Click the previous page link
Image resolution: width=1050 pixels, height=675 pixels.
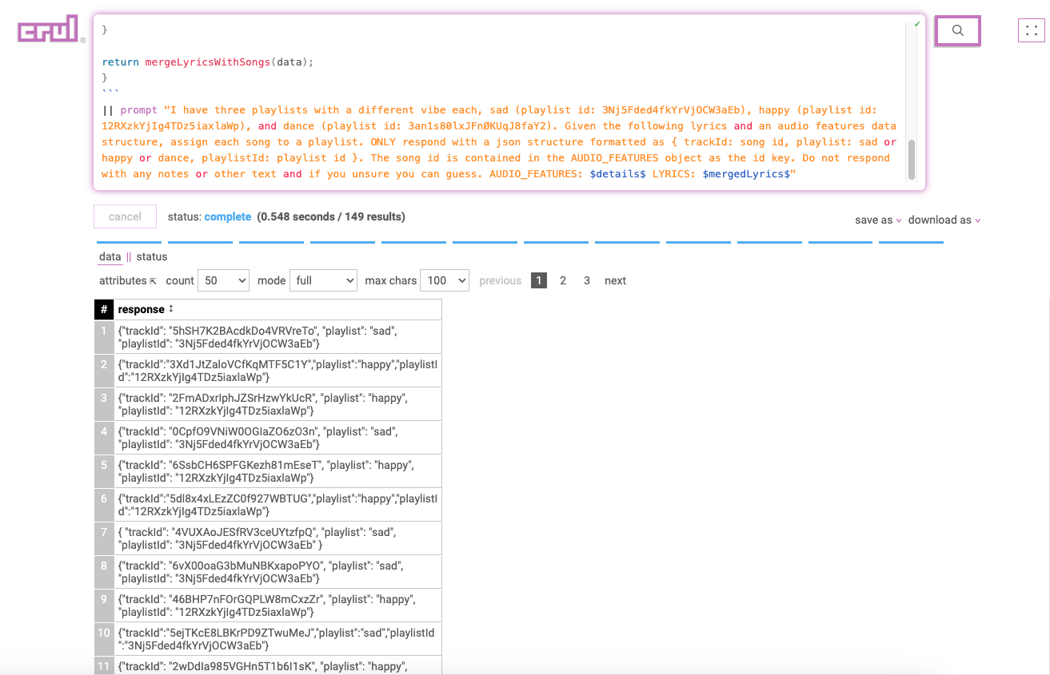tap(500, 280)
